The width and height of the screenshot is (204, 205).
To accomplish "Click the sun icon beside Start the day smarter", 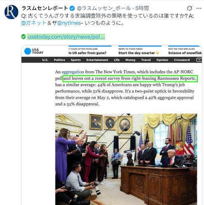I will (157, 53).
